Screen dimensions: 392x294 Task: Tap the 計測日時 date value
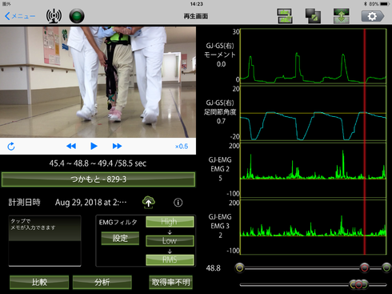coord(90,203)
